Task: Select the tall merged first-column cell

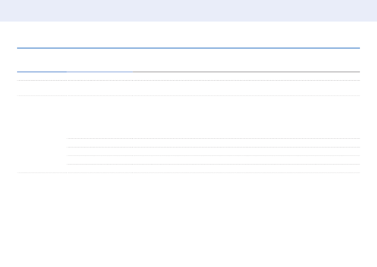Action: tap(42, 134)
